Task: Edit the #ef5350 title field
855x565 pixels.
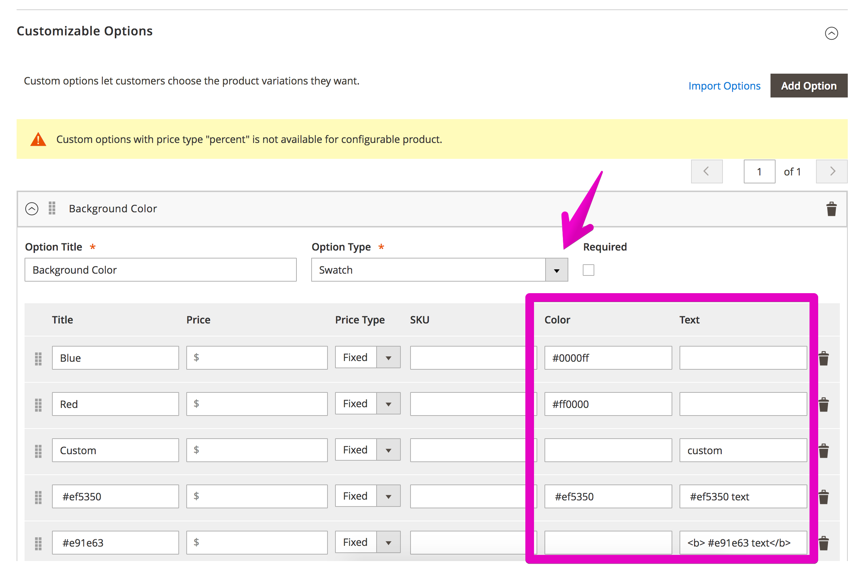Action: pos(116,496)
